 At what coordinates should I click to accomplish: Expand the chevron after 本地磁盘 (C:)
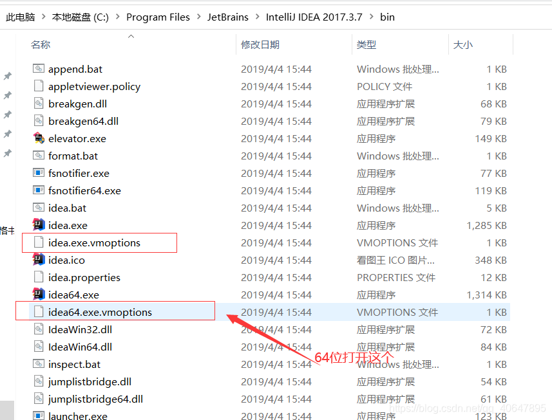(x=118, y=17)
